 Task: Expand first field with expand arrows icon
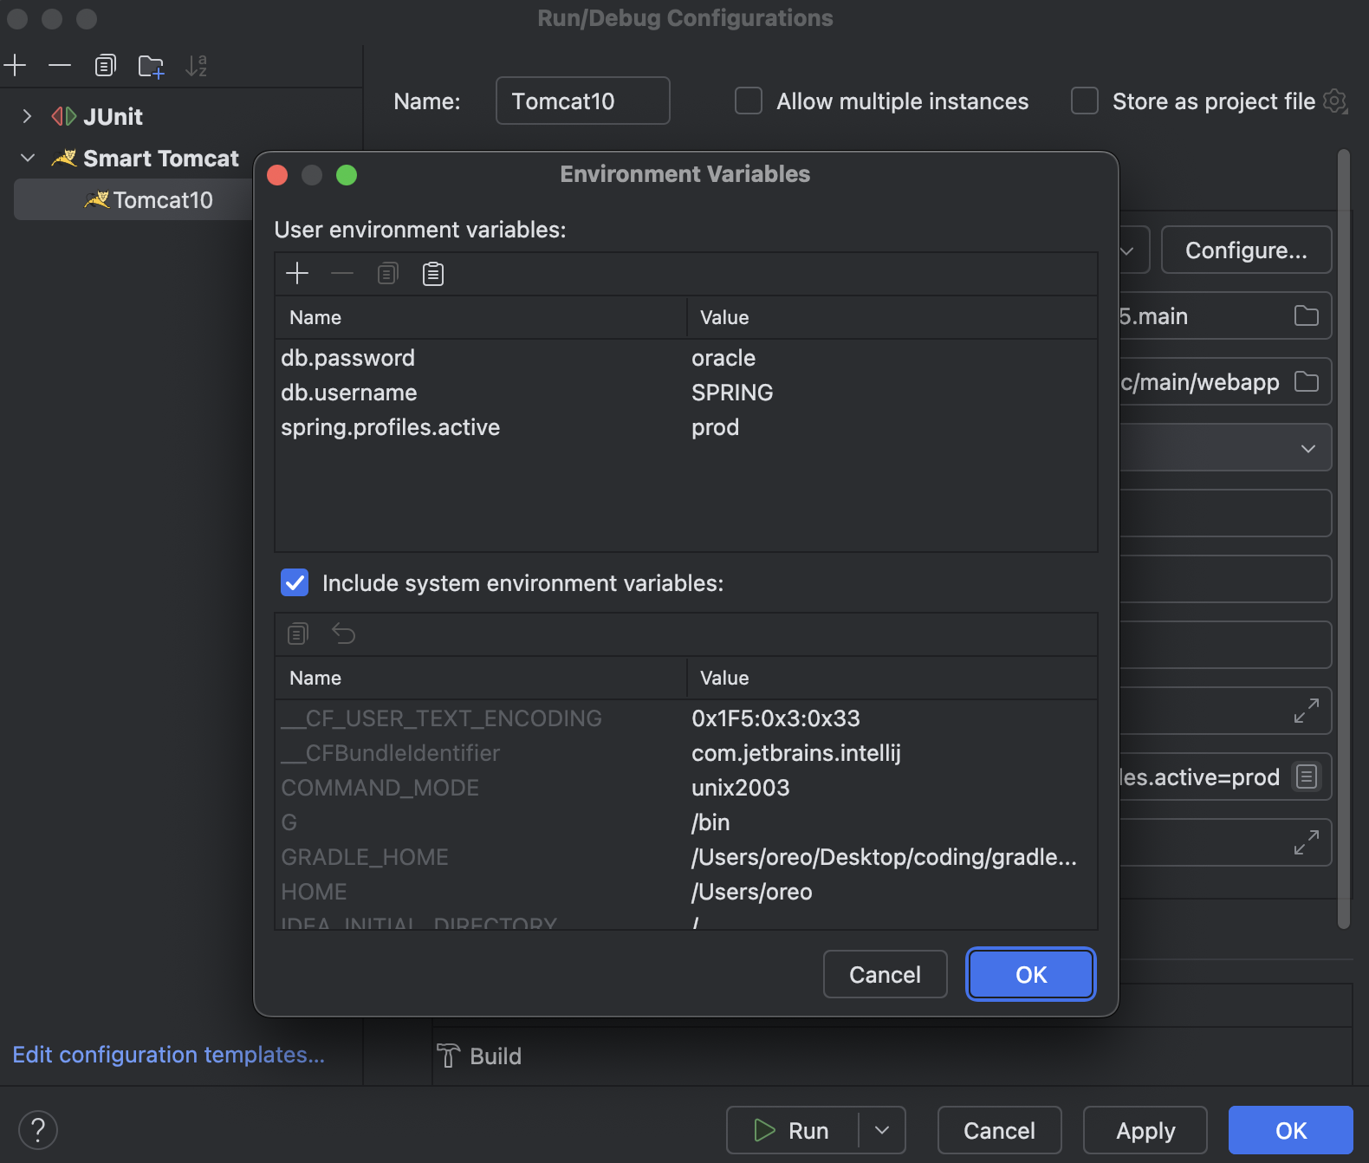(1307, 711)
